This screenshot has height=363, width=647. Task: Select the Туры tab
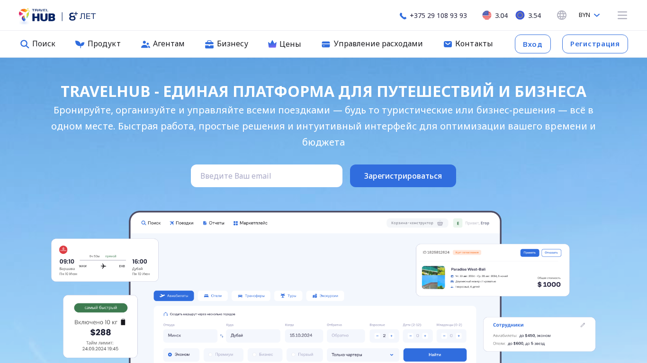pos(288,296)
